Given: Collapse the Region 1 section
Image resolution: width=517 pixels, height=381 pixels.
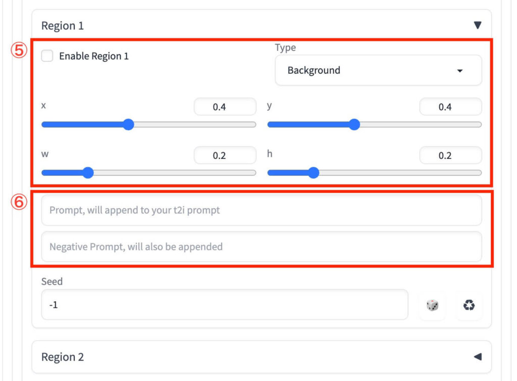Looking at the screenshot, I should (x=477, y=25).
